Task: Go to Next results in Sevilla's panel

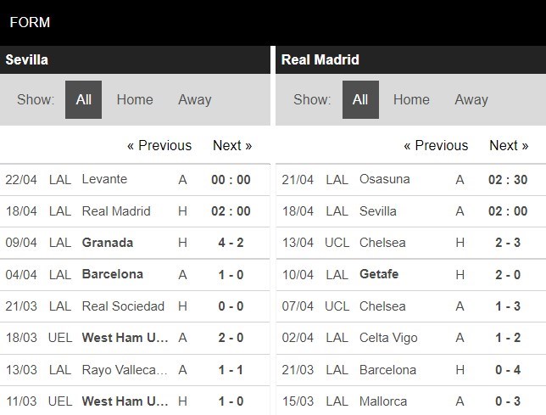Action: coord(232,145)
